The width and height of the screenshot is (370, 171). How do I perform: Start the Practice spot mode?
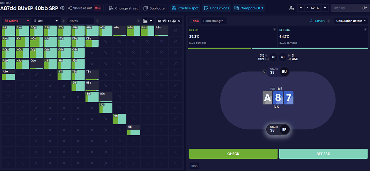tap(185, 8)
